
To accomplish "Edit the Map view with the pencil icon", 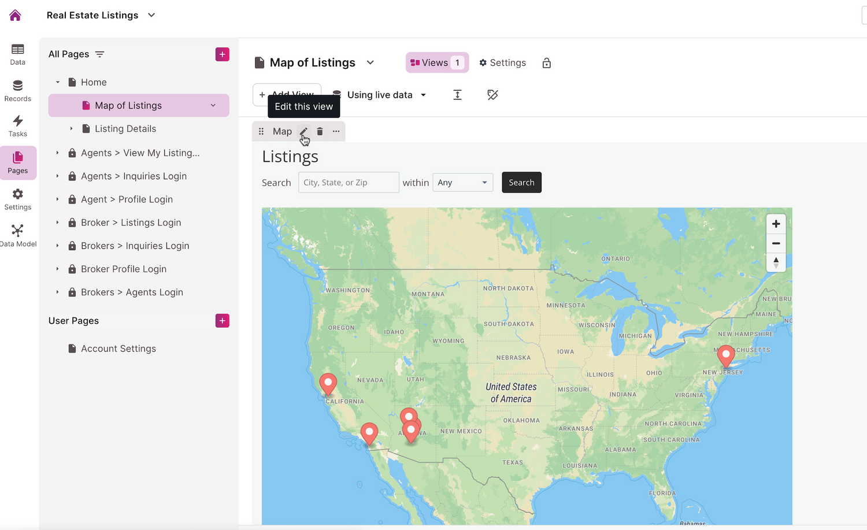I will coord(303,131).
